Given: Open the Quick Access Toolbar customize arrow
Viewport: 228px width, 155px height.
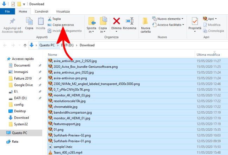Looking at the screenshot, I should pos(24,4).
